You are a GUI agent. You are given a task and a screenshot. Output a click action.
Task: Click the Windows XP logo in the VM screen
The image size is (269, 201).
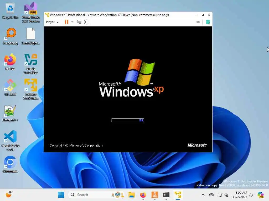[x=131, y=78]
